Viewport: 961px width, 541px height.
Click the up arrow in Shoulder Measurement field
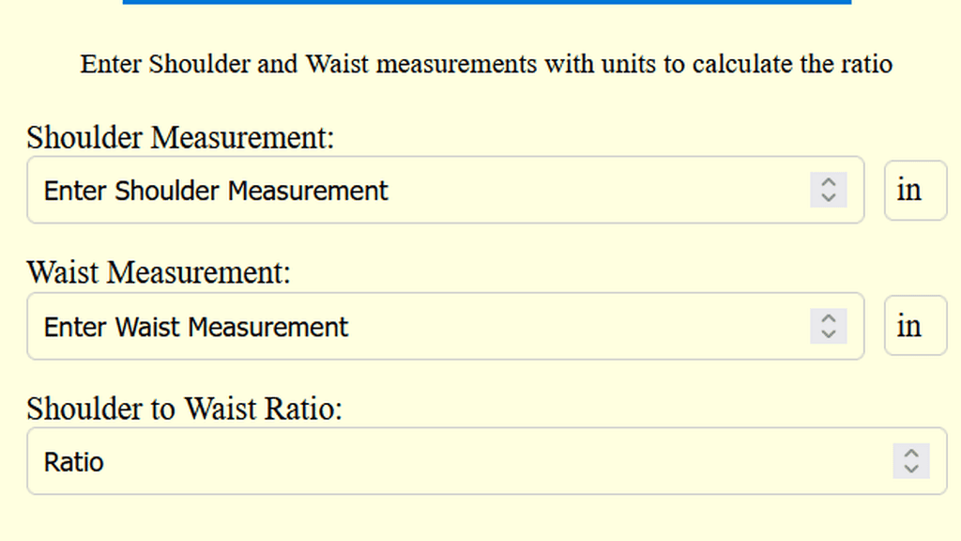coord(828,182)
